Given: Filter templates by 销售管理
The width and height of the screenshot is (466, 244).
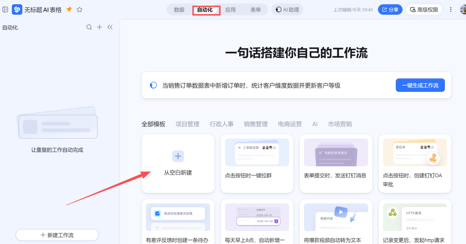Looking at the screenshot, I should tap(256, 124).
